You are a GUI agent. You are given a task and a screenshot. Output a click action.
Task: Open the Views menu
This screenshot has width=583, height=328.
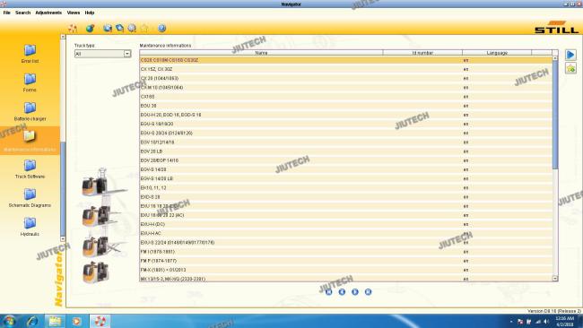coord(74,13)
